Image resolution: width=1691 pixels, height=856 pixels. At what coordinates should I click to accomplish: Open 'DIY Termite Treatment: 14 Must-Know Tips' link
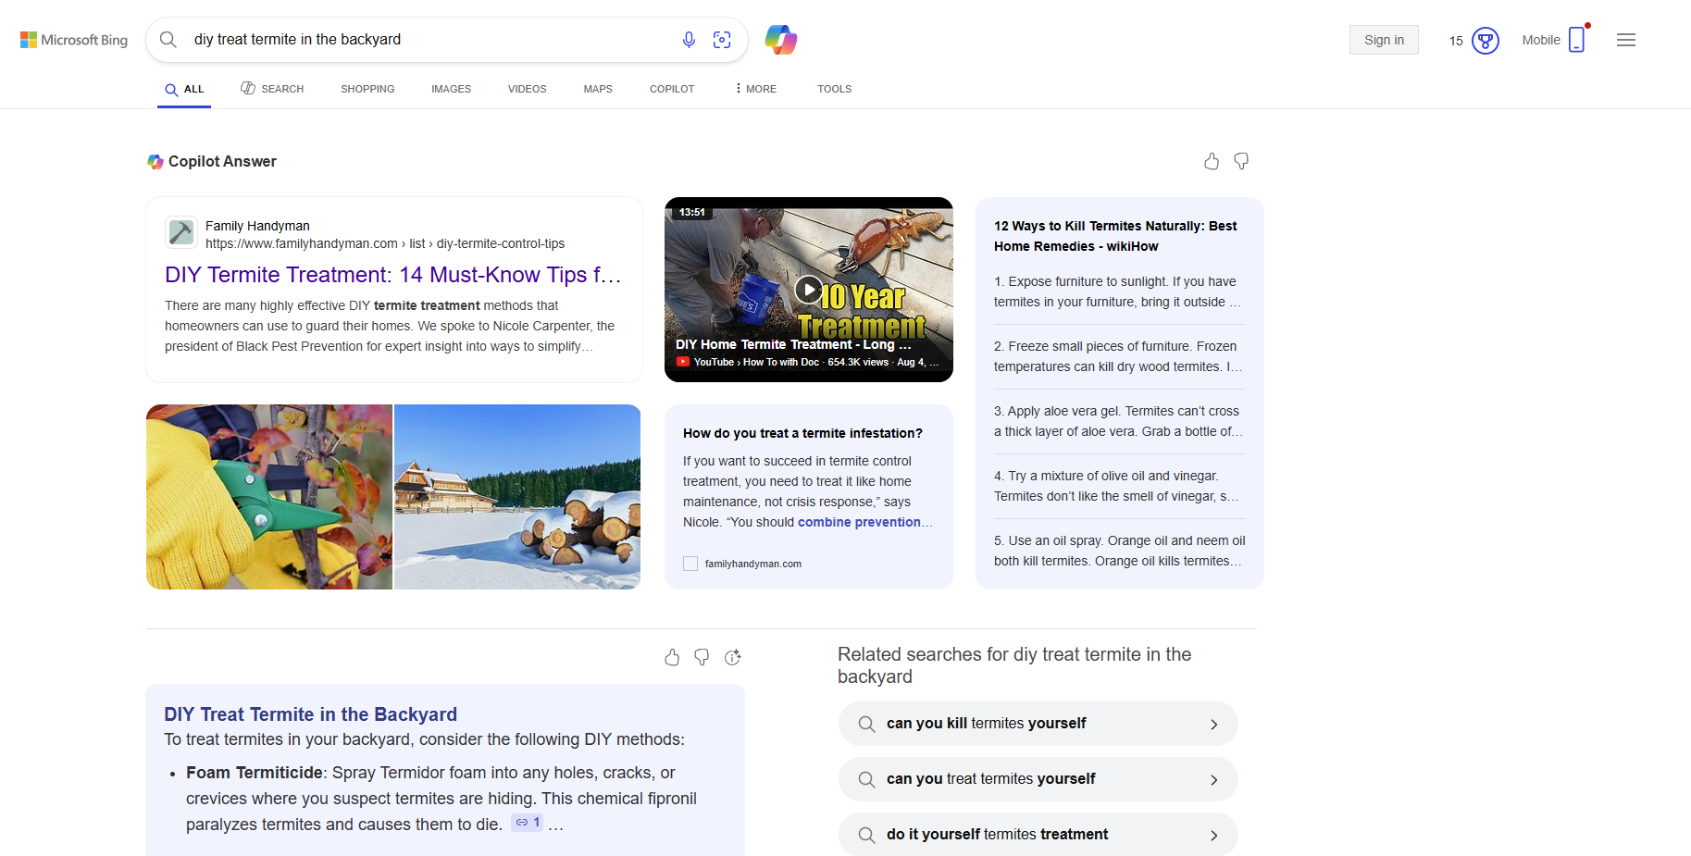pos(392,275)
